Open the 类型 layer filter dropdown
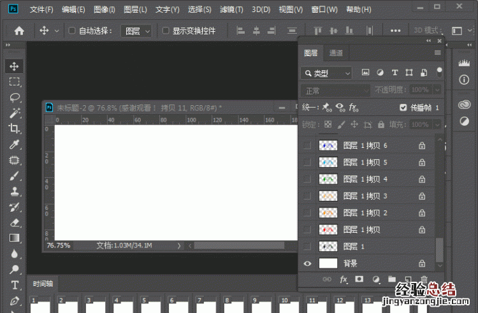The width and height of the screenshot is (478, 313). tap(326, 73)
